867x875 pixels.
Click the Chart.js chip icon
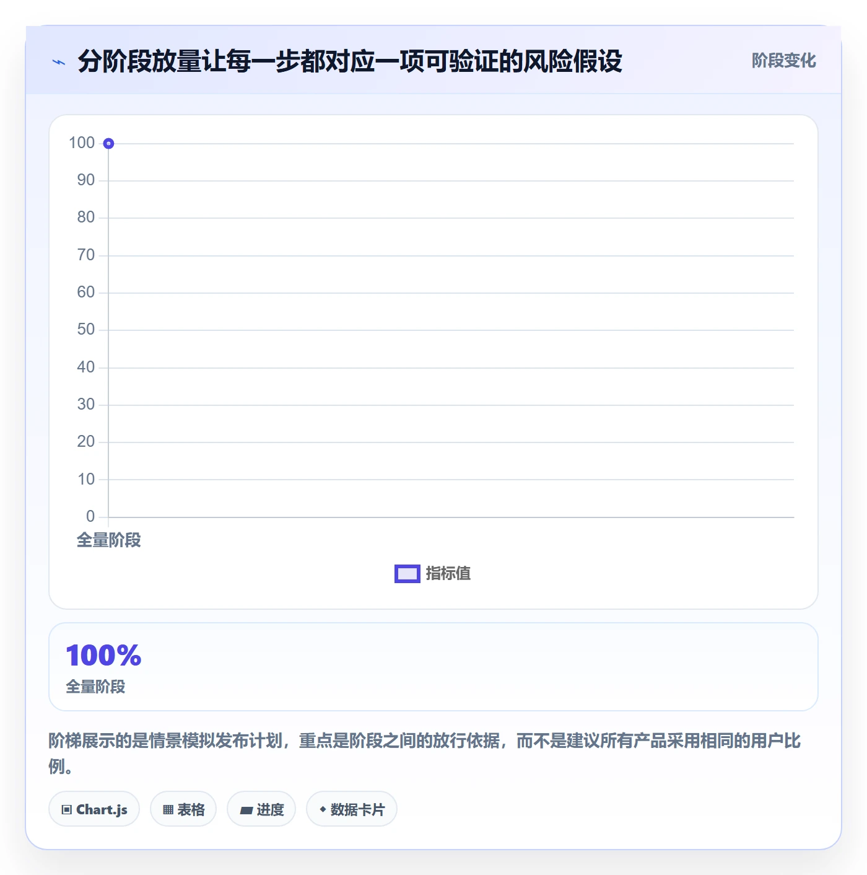coord(67,809)
